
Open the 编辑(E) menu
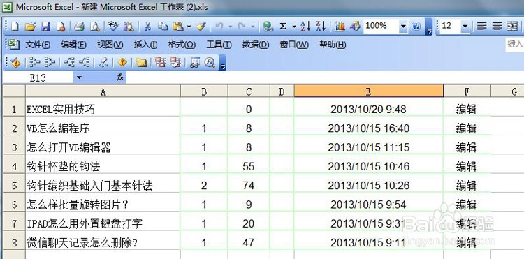(x=73, y=45)
